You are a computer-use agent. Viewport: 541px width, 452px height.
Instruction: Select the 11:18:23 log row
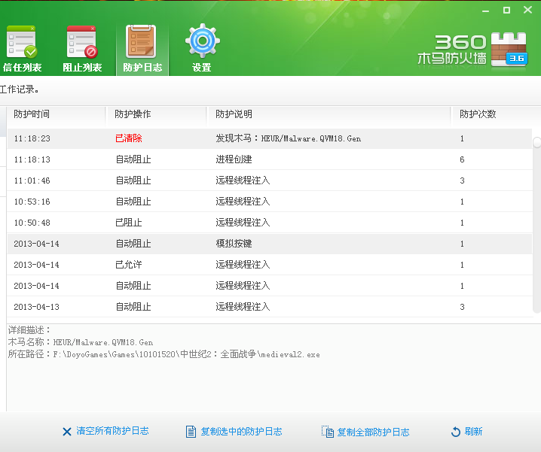tap(269, 138)
